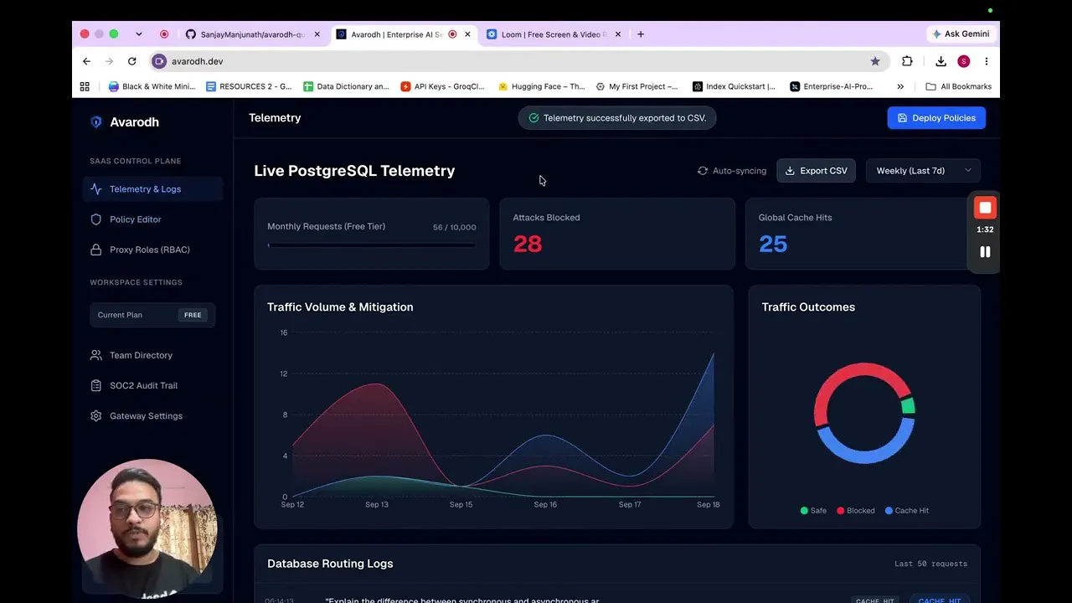The width and height of the screenshot is (1072, 603).
Task: Open the browser extensions puzzle icon
Action: 907,61
